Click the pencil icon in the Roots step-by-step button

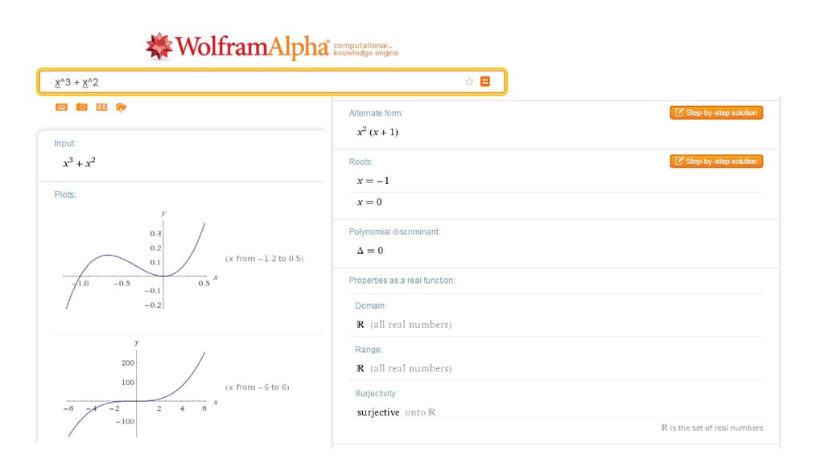(x=679, y=161)
